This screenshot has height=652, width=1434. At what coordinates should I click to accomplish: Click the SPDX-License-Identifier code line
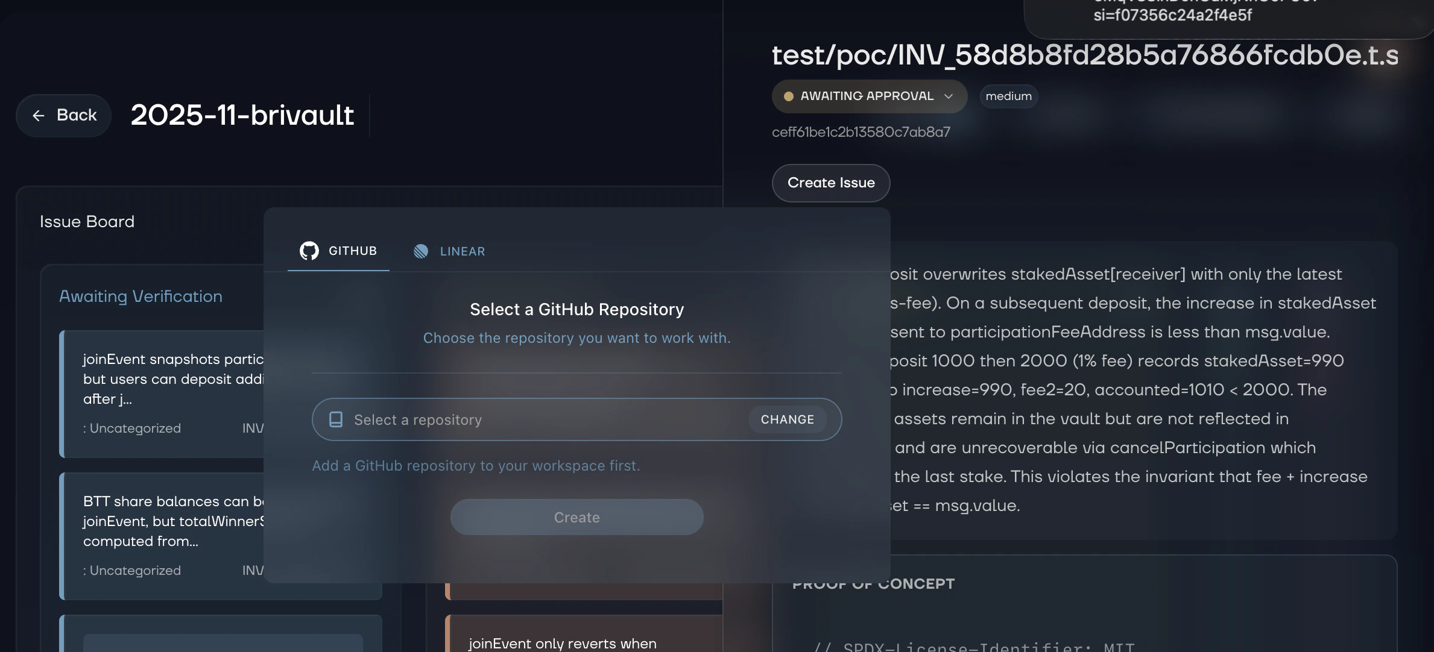point(974,647)
